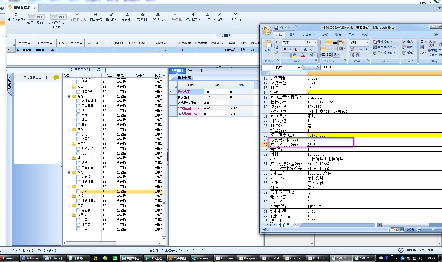Switch to Excel 公式 ribbon tab

(325, 35)
